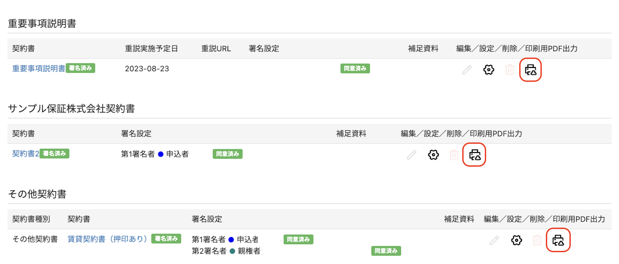Export print PDF for 契約書2
Screen dimensions: 619x264
pyautogui.click(x=475, y=155)
